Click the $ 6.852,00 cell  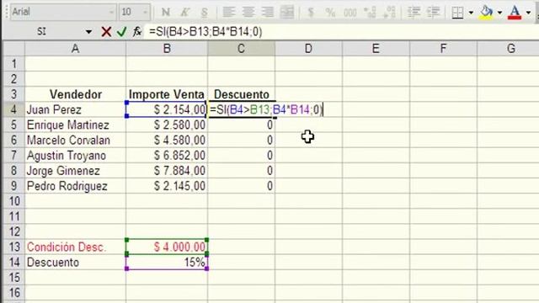[x=167, y=155]
